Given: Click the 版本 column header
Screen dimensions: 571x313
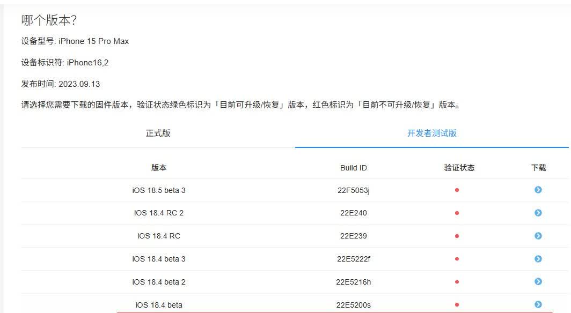Looking at the screenshot, I should pos(159,168).
